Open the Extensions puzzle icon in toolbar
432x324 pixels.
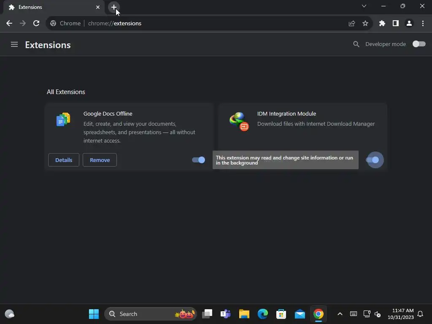[382, 24]
